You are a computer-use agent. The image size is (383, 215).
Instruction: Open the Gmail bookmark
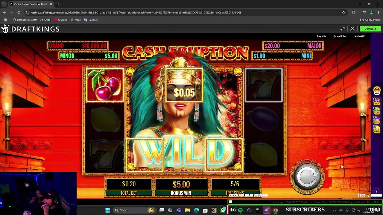point(45,20)
